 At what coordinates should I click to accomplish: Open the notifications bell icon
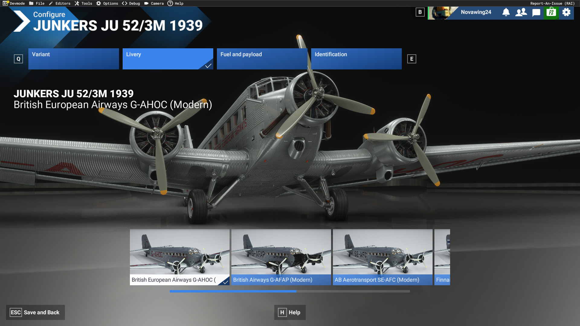[x=506, y=12]
